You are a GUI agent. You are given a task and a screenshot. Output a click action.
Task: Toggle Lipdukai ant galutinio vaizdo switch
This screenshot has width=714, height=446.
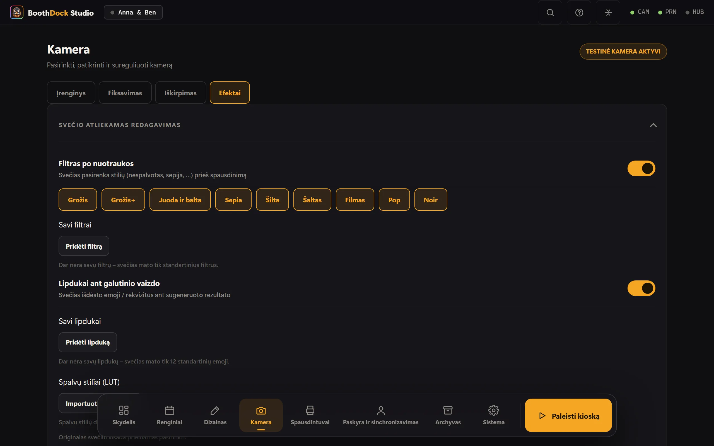641,288
